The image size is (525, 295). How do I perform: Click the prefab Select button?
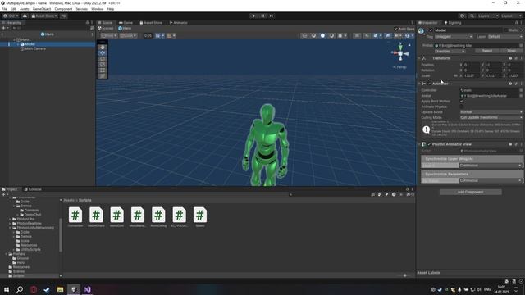486,51
